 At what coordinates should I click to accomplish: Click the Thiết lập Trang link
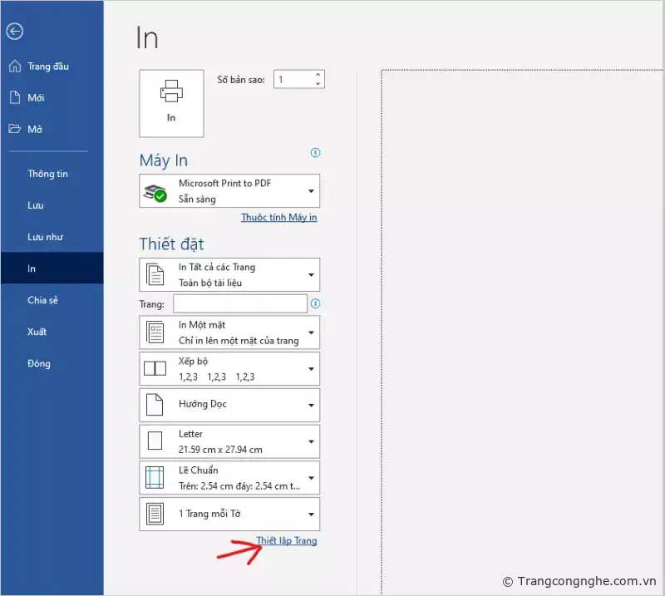click(x=286, y=541)
